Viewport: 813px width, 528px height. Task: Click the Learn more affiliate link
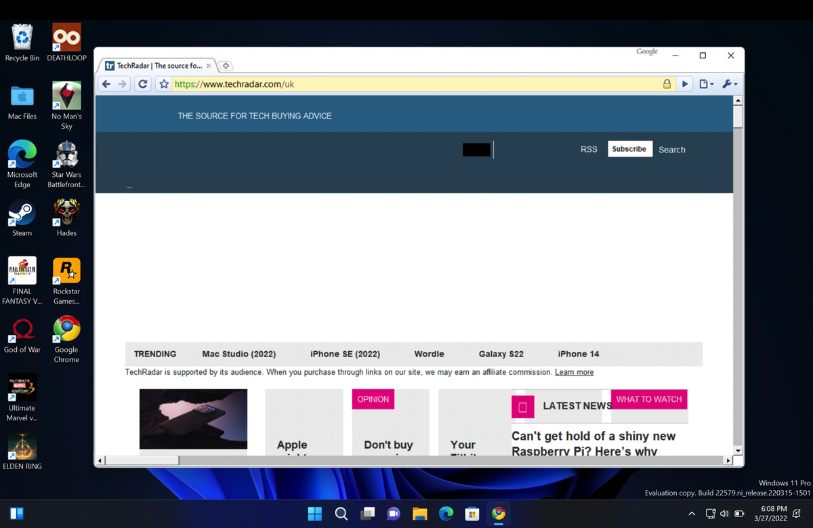tap(574, 371)
